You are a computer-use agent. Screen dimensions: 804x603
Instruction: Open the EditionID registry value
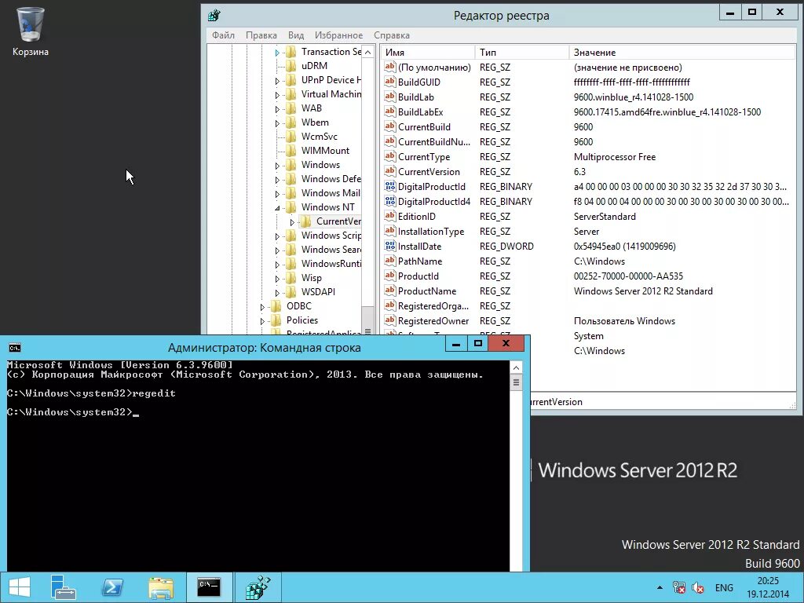(416, 216)
